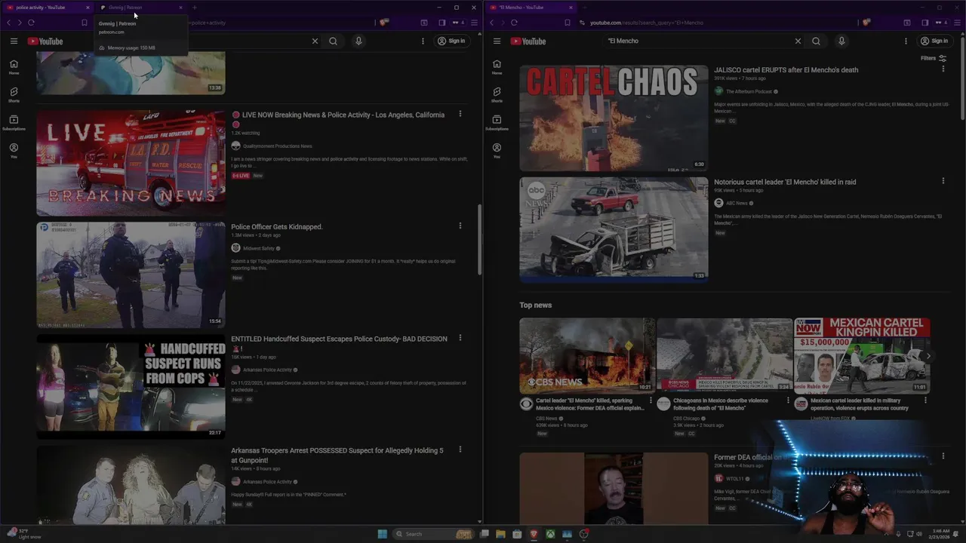Click El Mencho YouTube search field
Screen dimensions: 966x543
[698, 41]
